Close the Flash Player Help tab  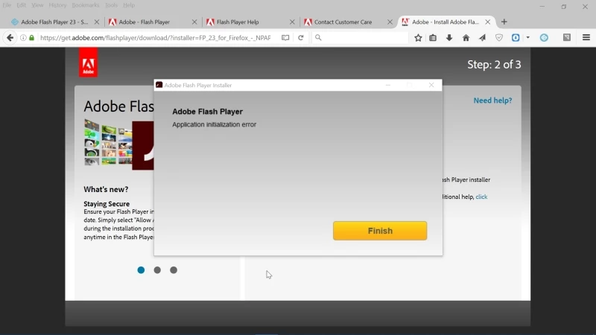(x=292, y=22)
